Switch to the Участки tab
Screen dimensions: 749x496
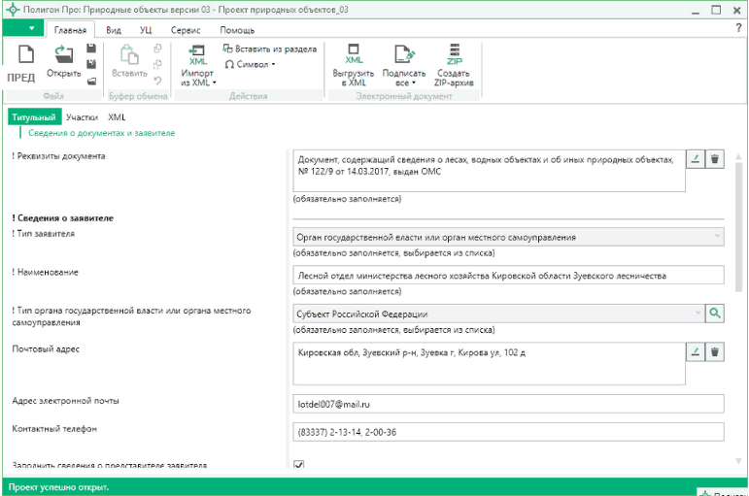[82, 117]
